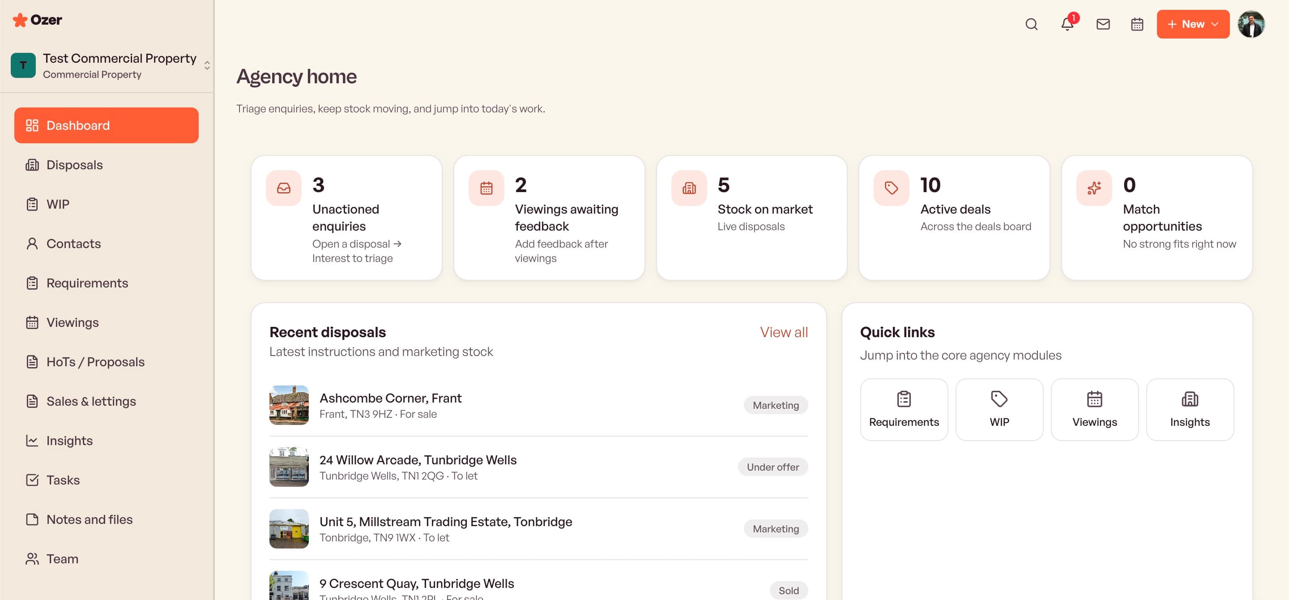Open the Unit 5 Millstream Trading Estate thumbnail
Screen dimensions: 1289x600
point(289,529)
